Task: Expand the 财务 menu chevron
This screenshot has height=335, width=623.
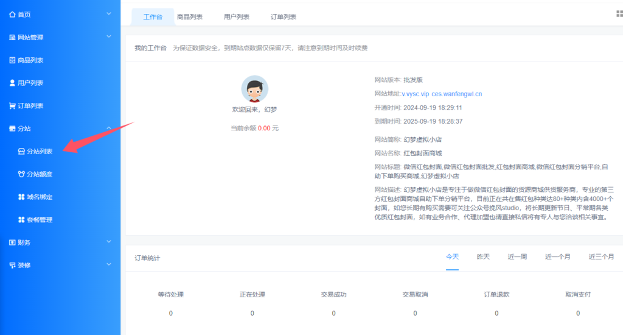Action: click(x=109, y=241)
